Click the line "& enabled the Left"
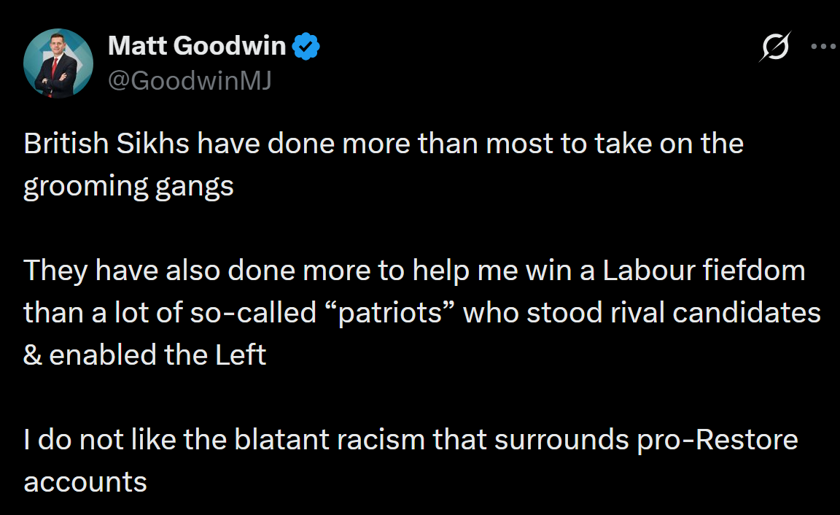Screen dimensions: 840x515 click(x=144, y=355)
